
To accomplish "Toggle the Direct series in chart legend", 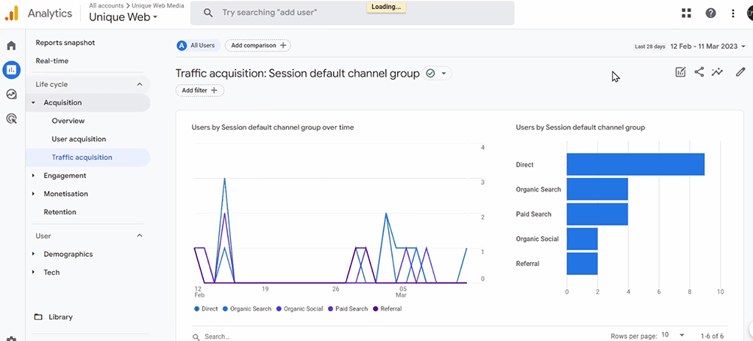I will click(208, 309).
